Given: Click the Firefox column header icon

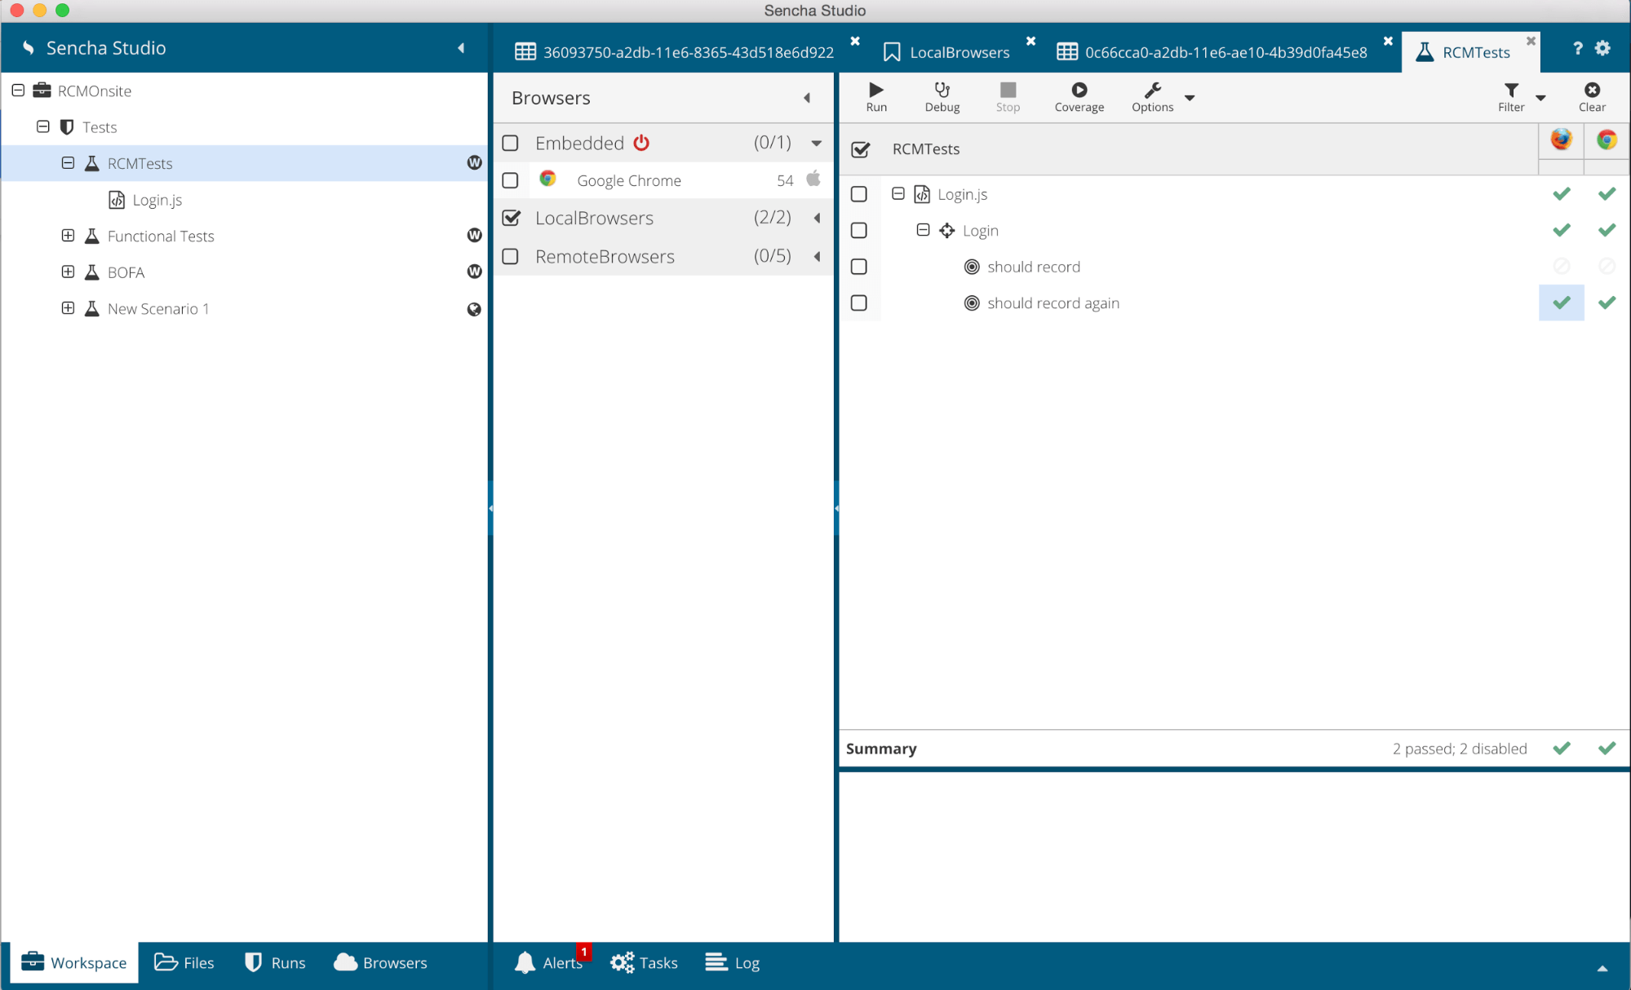Looking at the screenshot, I should click(x=1561, y=139).
